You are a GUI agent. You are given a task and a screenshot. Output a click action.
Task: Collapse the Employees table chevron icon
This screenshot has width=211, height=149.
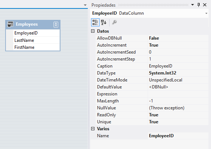[56, 25]
